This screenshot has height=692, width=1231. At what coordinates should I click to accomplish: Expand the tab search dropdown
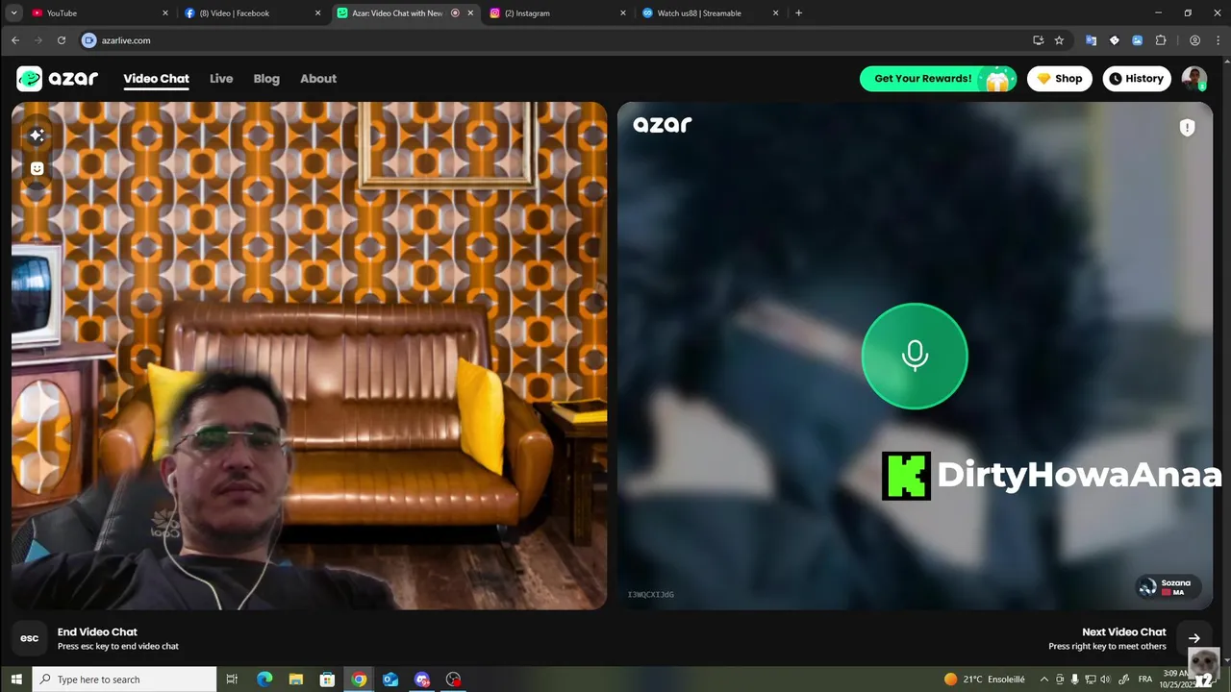pyautogui.click(x=13, y=13)
